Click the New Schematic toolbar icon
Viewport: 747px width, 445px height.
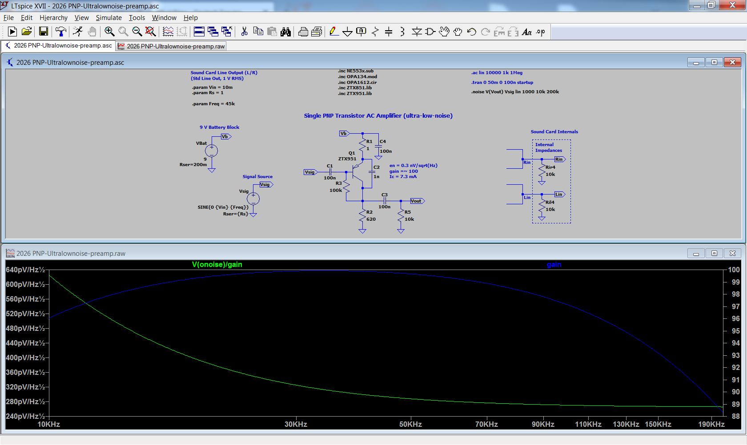[x=12, y=32]
